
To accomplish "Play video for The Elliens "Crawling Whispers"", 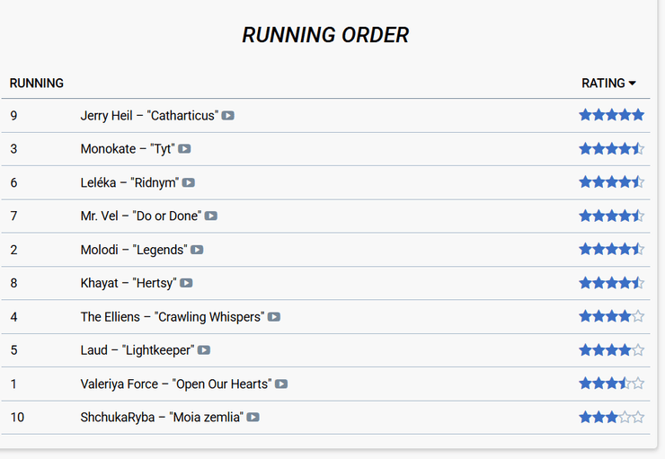I will pyautogui.click(x=274, y=317).
